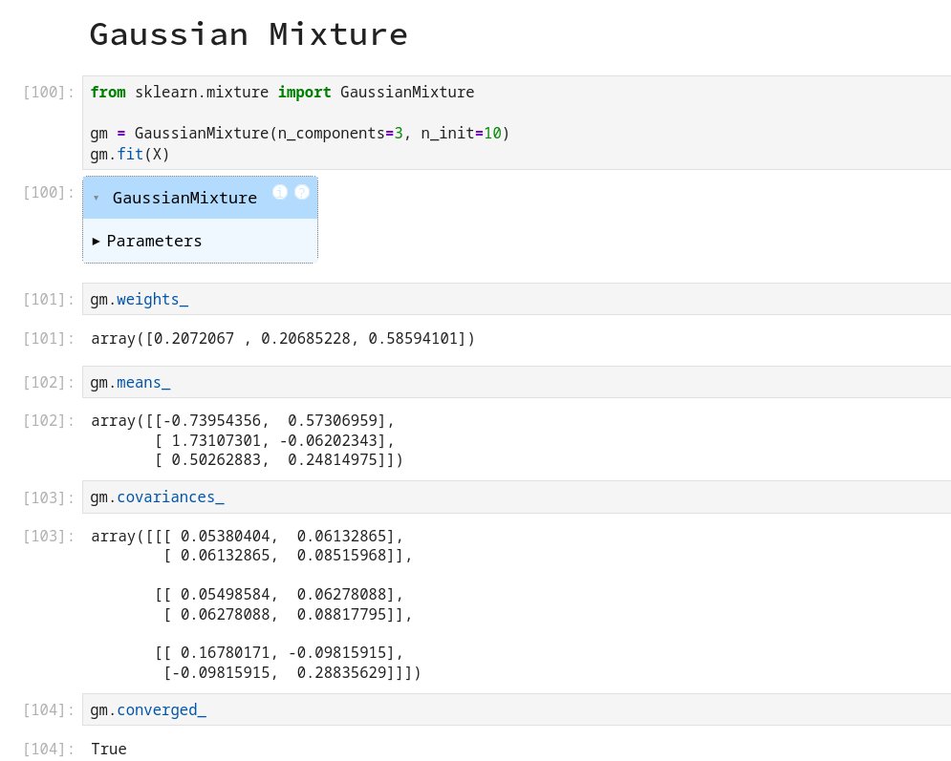Click the GaussianMixture(n_components=3, n_init=10) line

(x=299, y=134)
